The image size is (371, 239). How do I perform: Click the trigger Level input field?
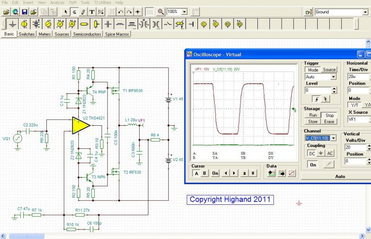318,90
